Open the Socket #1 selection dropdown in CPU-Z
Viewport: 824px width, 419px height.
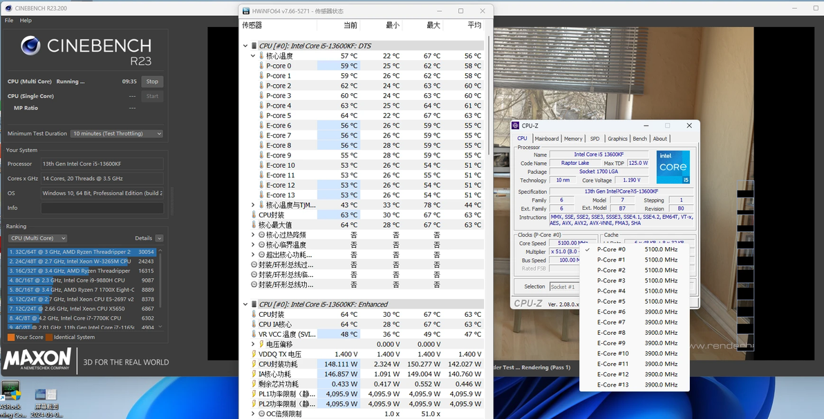coord(564,286)
